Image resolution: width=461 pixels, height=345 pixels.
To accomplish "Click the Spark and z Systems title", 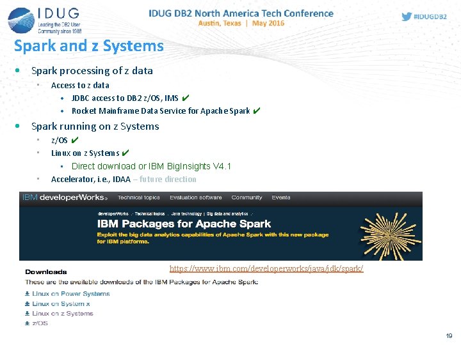I will pos(89,46).
